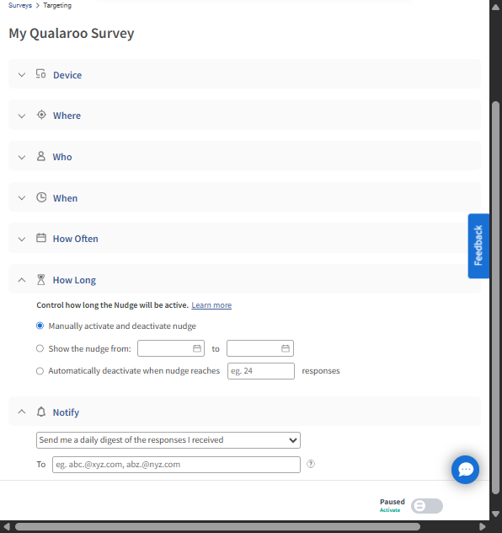Click the Notify bell icon

(x=41, y=412)
